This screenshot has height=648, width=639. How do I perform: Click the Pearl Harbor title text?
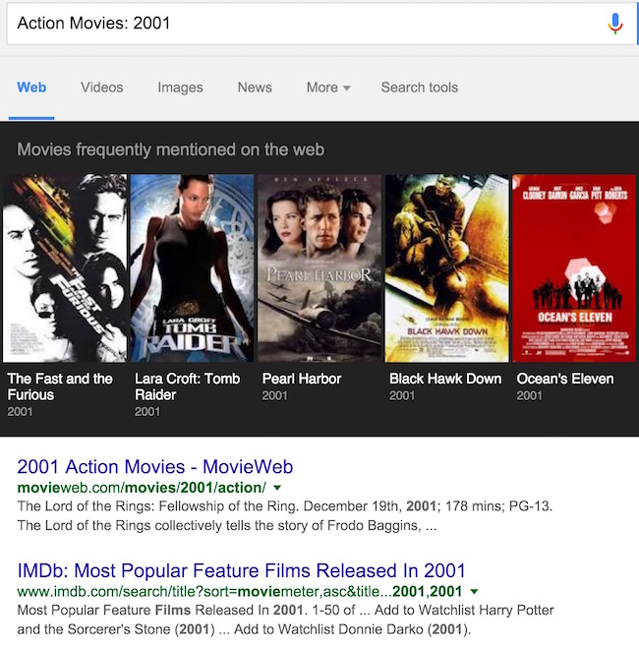pyautogui.click(x=302, y=379)
